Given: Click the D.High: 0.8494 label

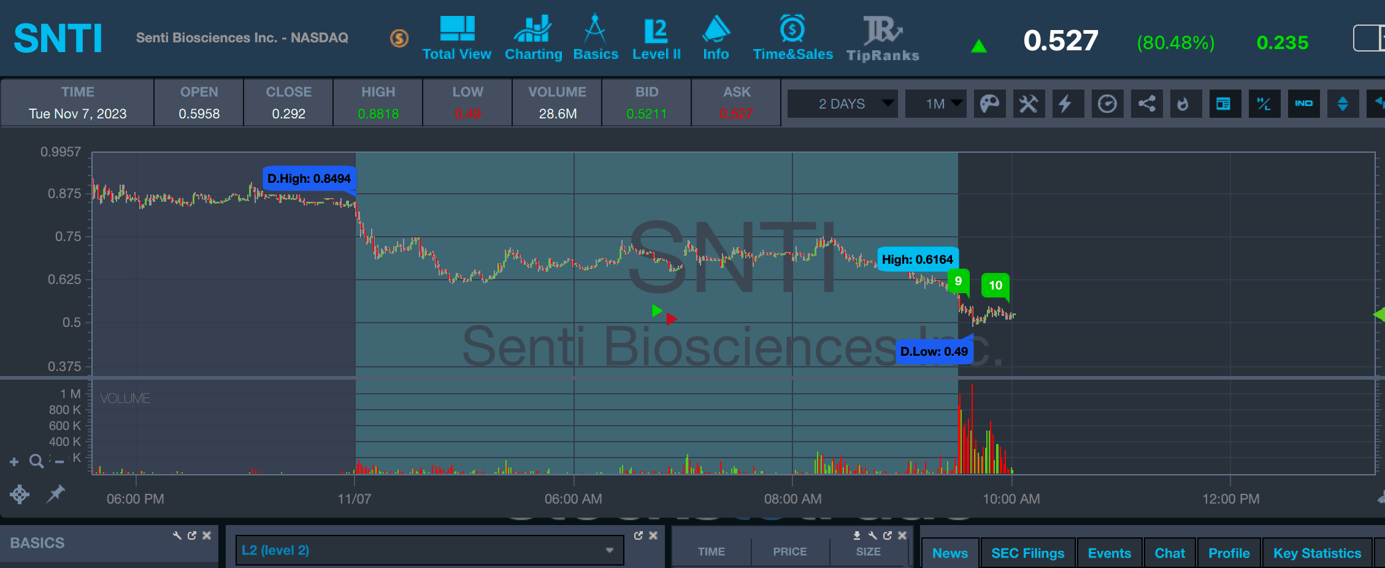Looking at the screenshot, I should click(309, 178).
